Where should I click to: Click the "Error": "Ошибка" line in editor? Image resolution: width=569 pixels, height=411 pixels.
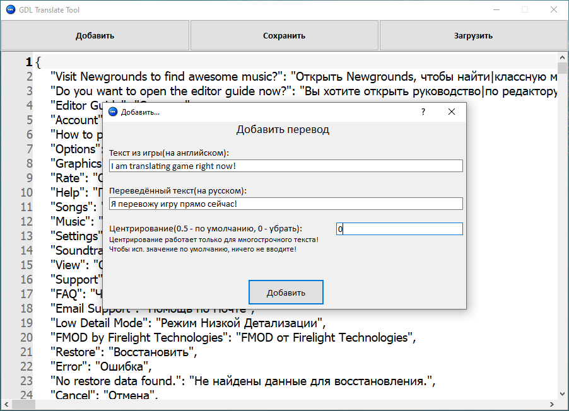click(x=100, y=366)
